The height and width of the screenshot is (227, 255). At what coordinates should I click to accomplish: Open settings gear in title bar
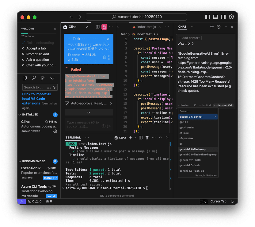click(231, 17)
